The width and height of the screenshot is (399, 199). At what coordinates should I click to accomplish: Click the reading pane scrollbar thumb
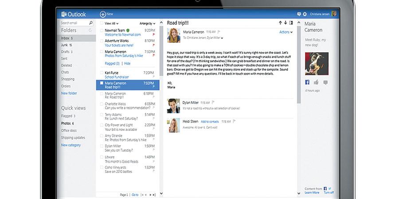pos(299,65)
